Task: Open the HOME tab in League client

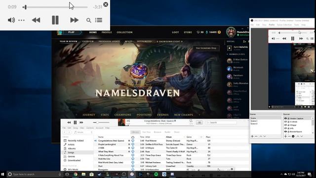Action: coord(93,32)
